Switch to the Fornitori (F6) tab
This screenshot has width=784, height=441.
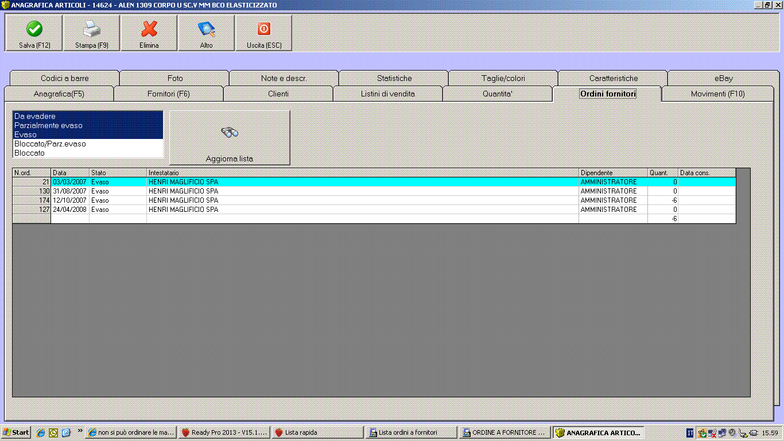click(x=169, y=94)
